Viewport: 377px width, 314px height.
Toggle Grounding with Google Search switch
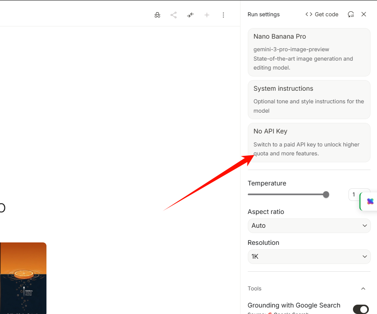[361, 309]
